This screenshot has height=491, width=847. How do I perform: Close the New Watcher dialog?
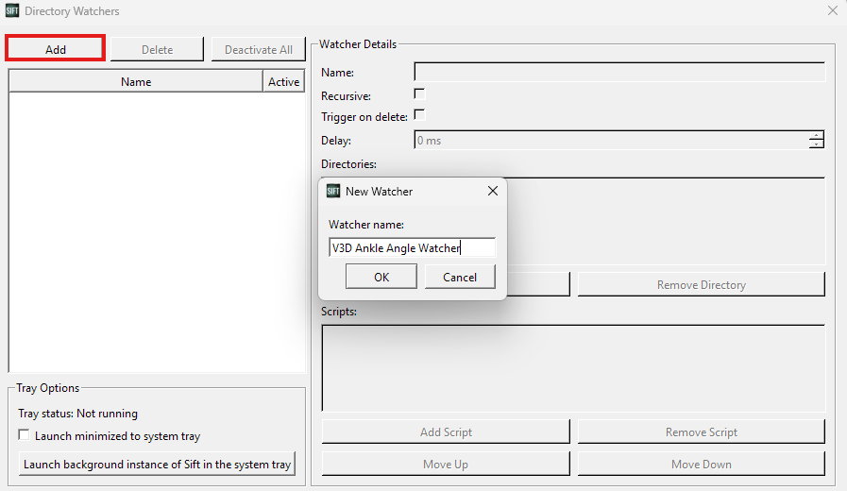(x=493, y=192)
